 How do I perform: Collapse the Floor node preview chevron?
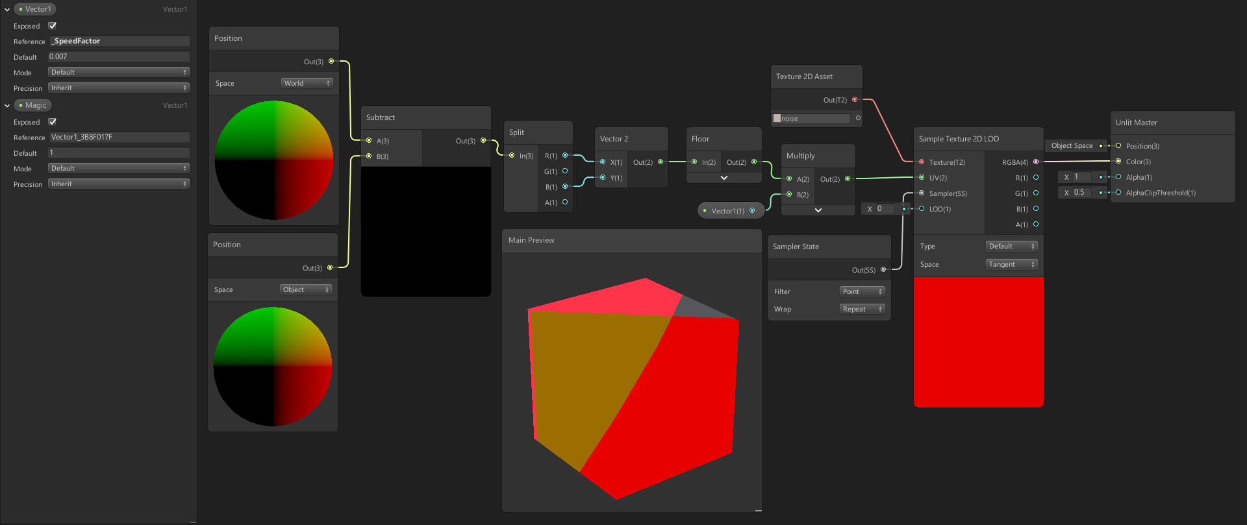pos(724,177)
